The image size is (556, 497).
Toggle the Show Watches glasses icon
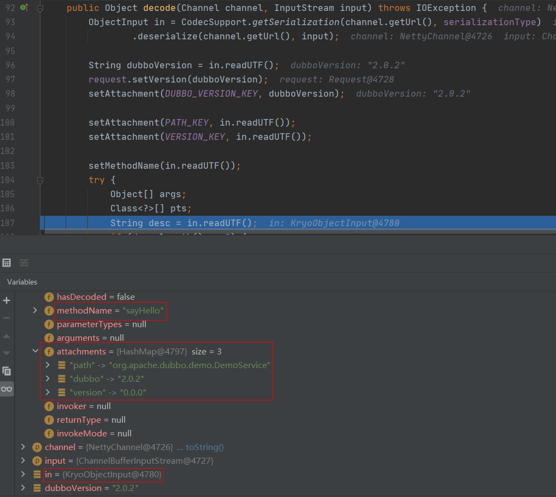[x=7, y=389]
